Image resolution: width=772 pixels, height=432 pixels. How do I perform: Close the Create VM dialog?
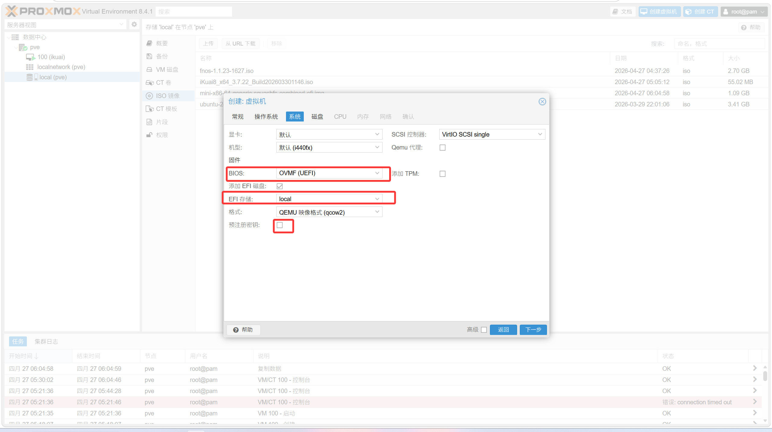542,102
